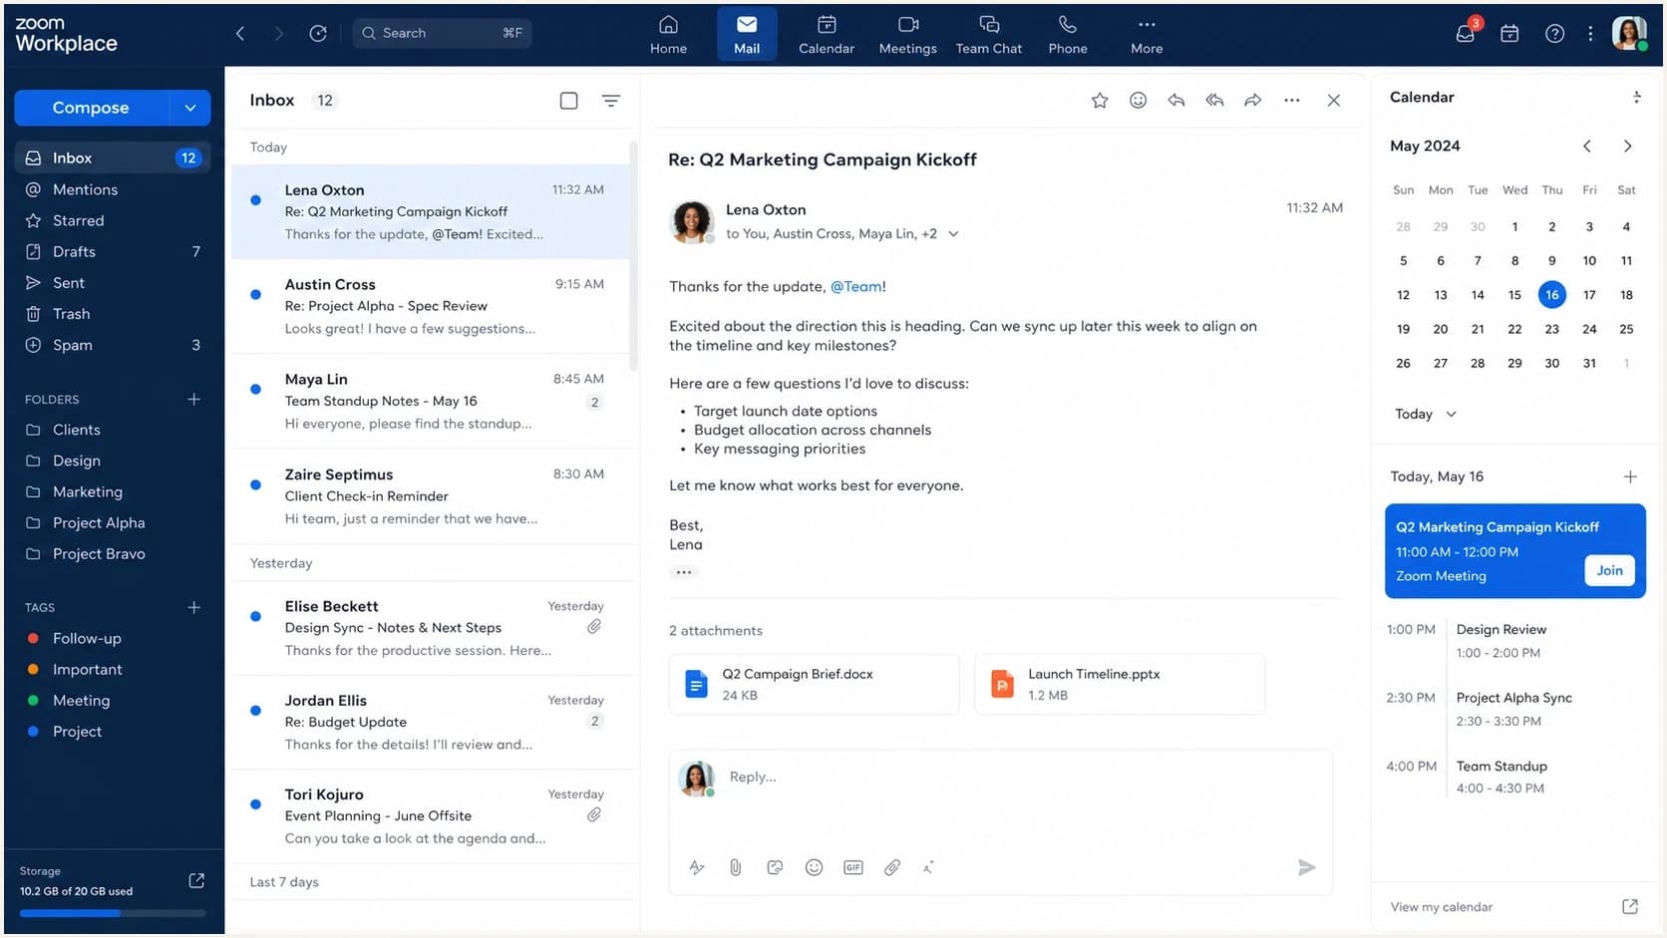Add emoji reaction to the email
Viewport: 1667px width, 938px height.
click(1138, 101)
